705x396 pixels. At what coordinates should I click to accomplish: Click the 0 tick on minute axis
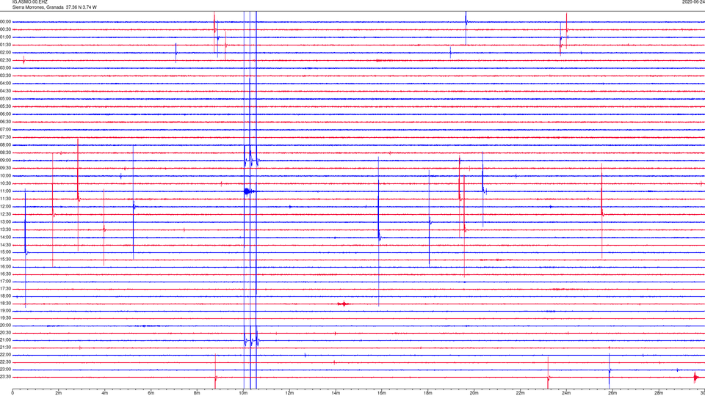click(12, 393)
